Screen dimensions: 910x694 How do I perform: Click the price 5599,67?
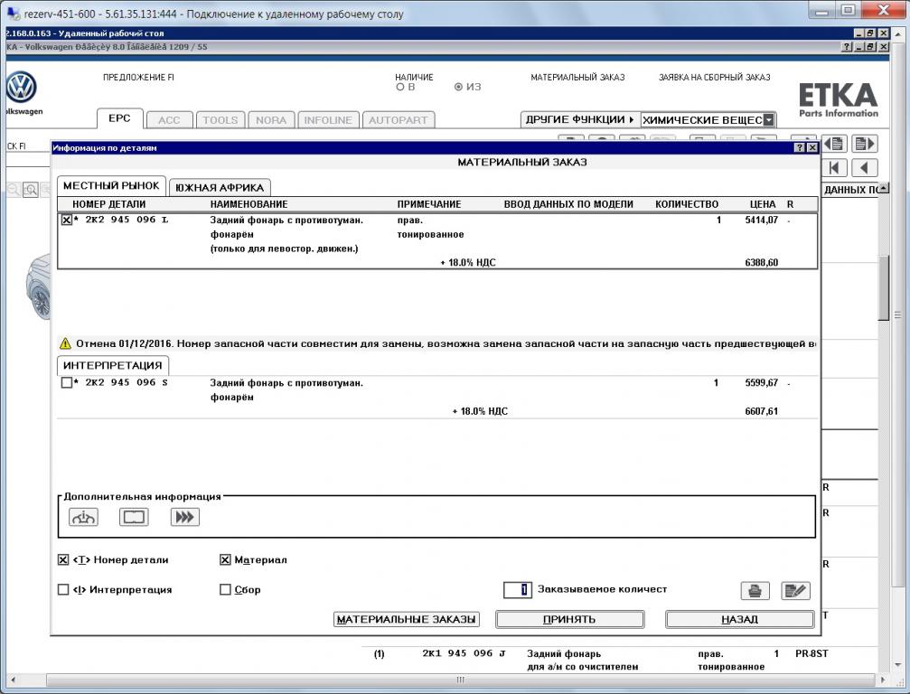click(x=762, y=382)
